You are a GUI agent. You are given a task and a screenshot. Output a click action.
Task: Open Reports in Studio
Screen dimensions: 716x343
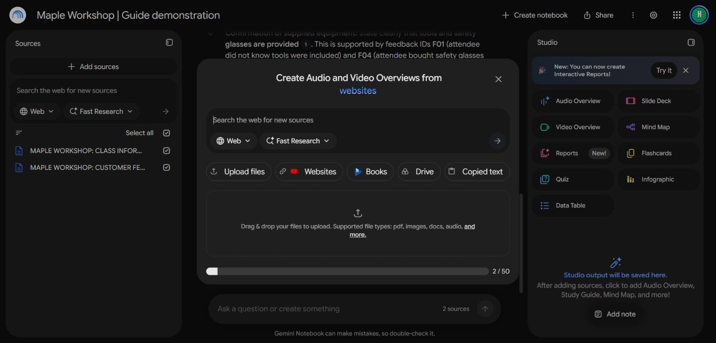tap(572, 153)
